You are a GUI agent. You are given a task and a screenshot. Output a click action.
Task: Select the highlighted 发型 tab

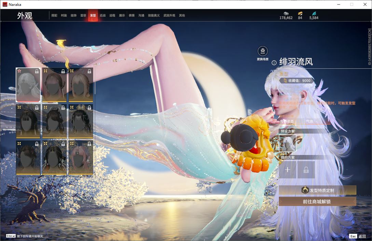pyautogui.click(x=93, y=15)
